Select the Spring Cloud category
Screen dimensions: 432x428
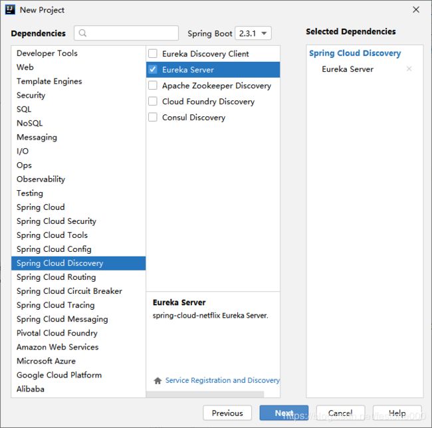point(78,207)
